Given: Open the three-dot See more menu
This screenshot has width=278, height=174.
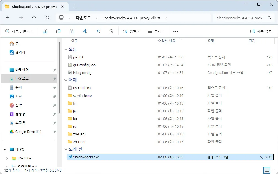Looking at the screenshot, I should point(176,31).
